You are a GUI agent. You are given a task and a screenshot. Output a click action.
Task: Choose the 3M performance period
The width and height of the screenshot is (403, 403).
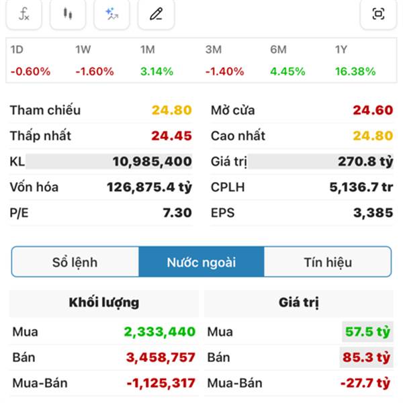pos(221,60)
